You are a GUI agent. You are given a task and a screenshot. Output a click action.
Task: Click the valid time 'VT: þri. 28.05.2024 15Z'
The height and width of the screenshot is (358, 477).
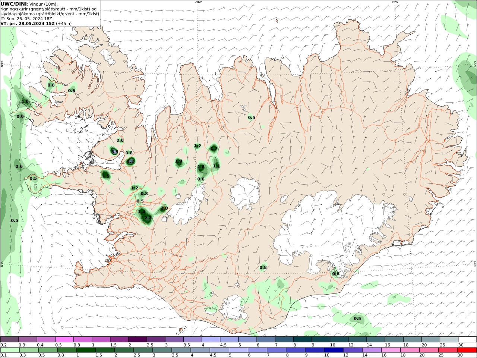[x=28, y=23]
